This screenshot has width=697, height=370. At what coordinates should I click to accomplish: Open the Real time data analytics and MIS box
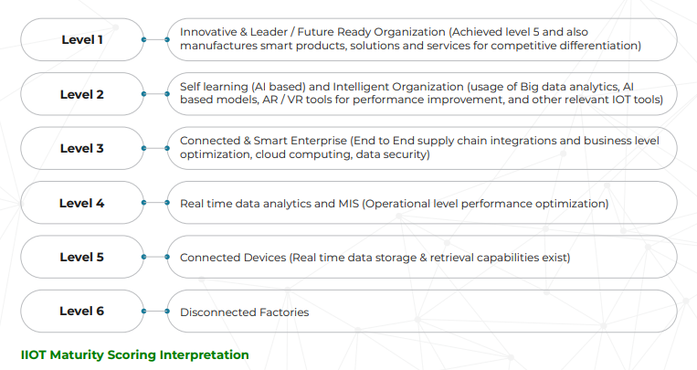(x=422, y=203)
